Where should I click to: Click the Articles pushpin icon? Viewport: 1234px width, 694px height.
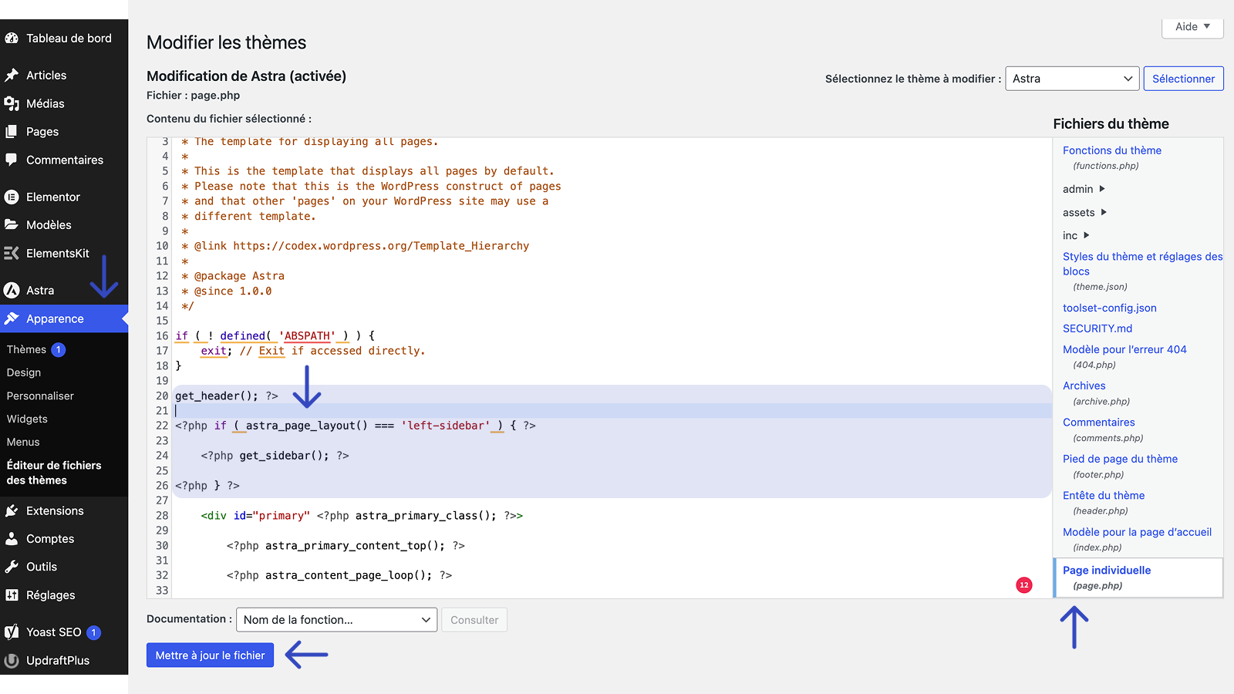point(12,75)
